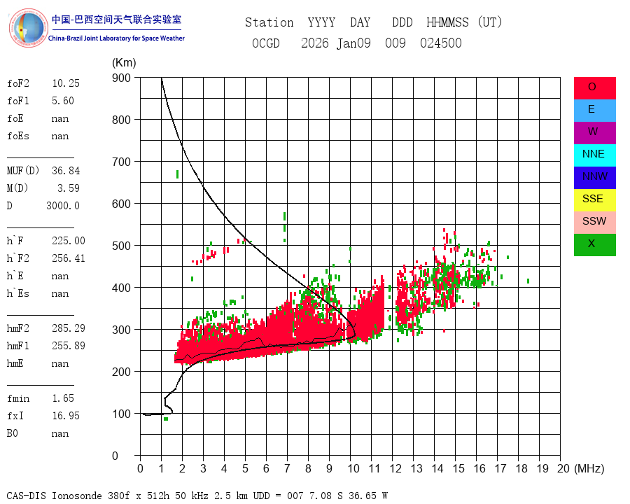This screenshot has width=630, height=504.
Task: Click the CAS-DIS Ionosonde footer text
Action: click(197, 496)
